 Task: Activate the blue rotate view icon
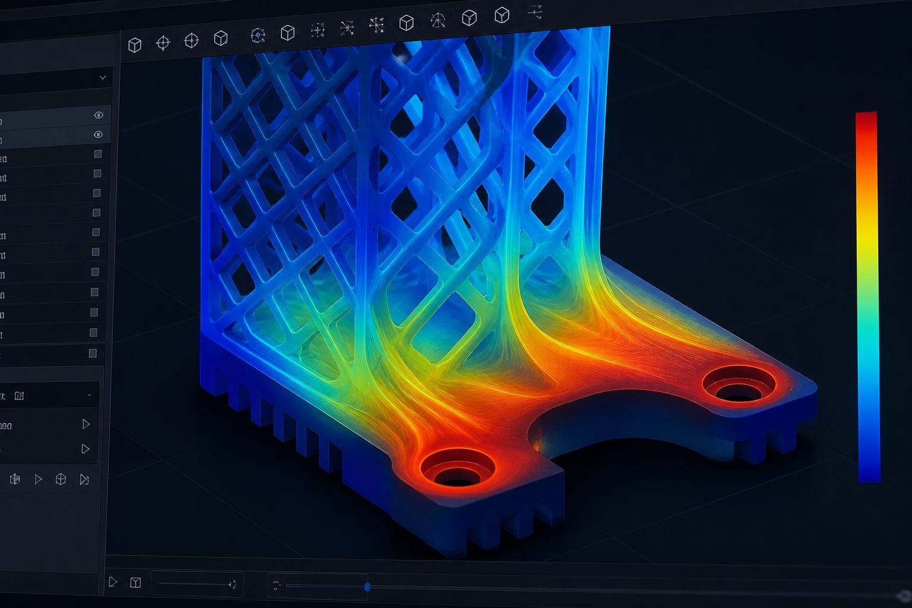pos(258,36)
